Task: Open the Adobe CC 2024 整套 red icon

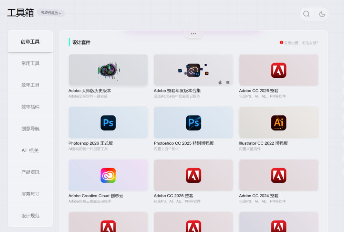Action: 279,175
